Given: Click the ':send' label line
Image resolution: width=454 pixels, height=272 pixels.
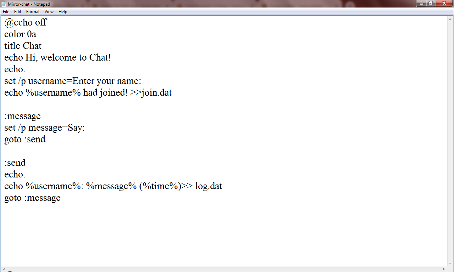Looking at the screenshot, I should click(15, 163).
